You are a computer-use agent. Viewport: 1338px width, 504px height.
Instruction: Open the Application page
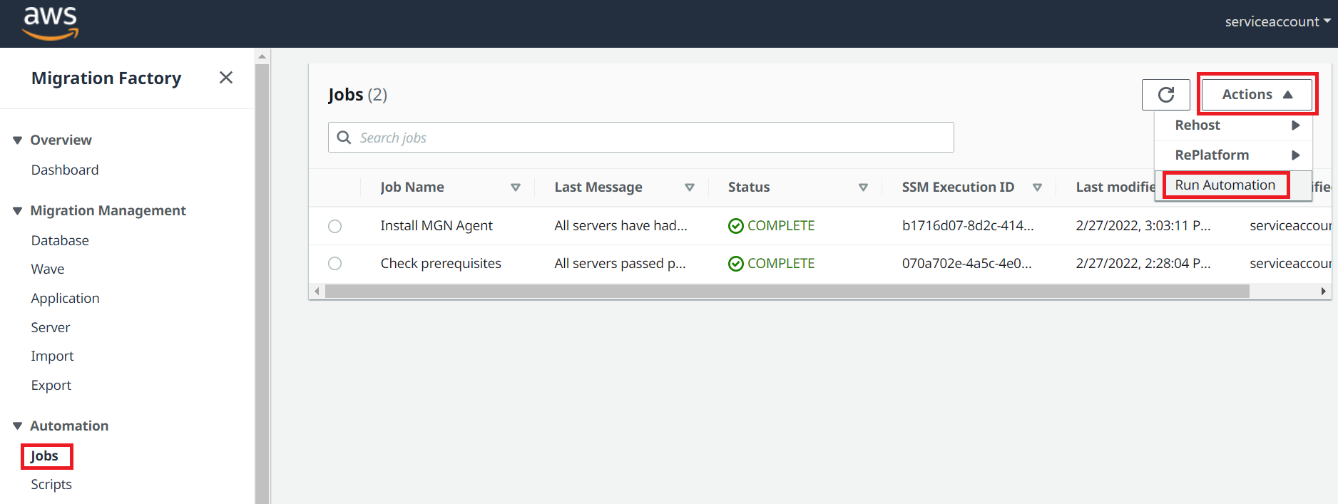65,299
